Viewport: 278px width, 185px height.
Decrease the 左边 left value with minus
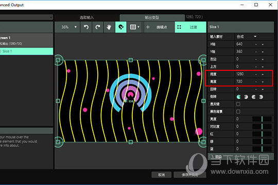pos(256,59)
